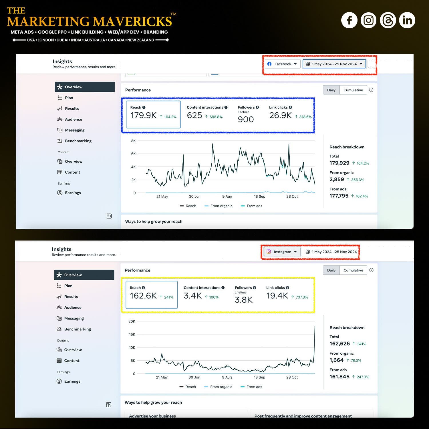Toggle From ads legend in Instagram chart

(251, 387)
